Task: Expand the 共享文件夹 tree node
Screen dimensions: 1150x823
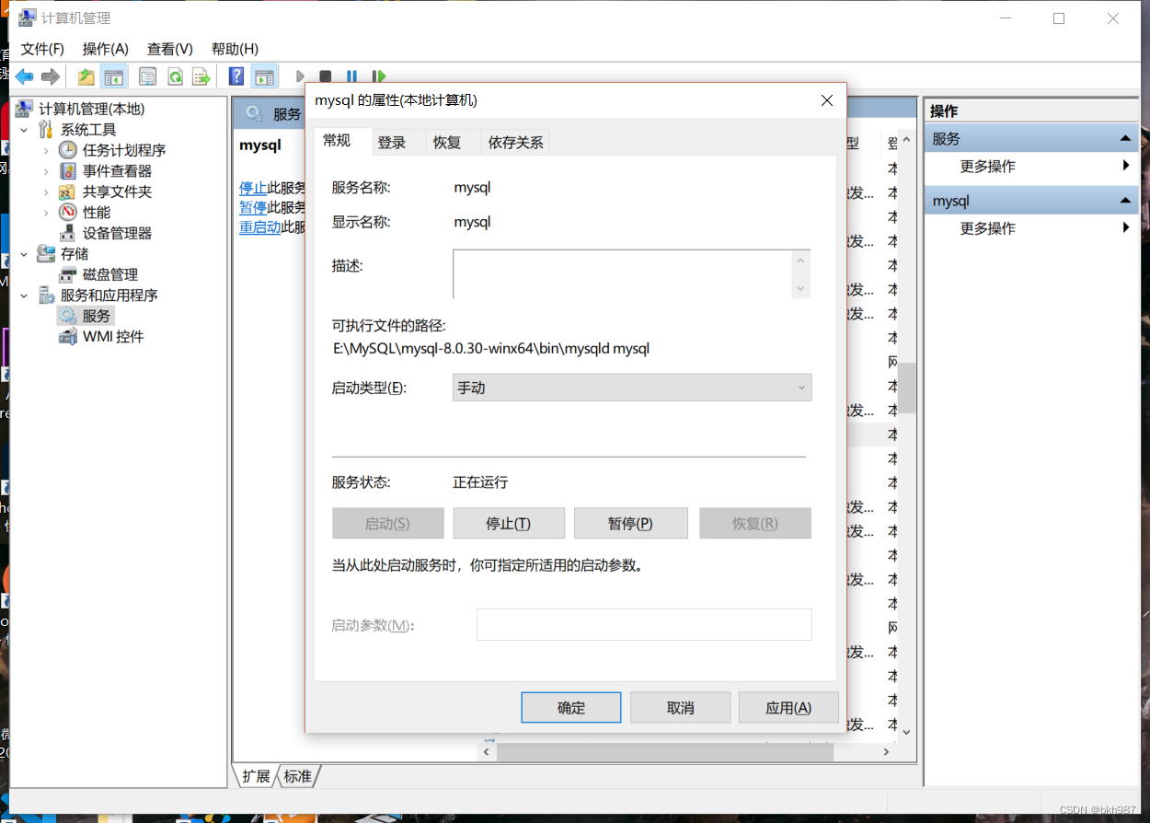Action: point(46,191)
